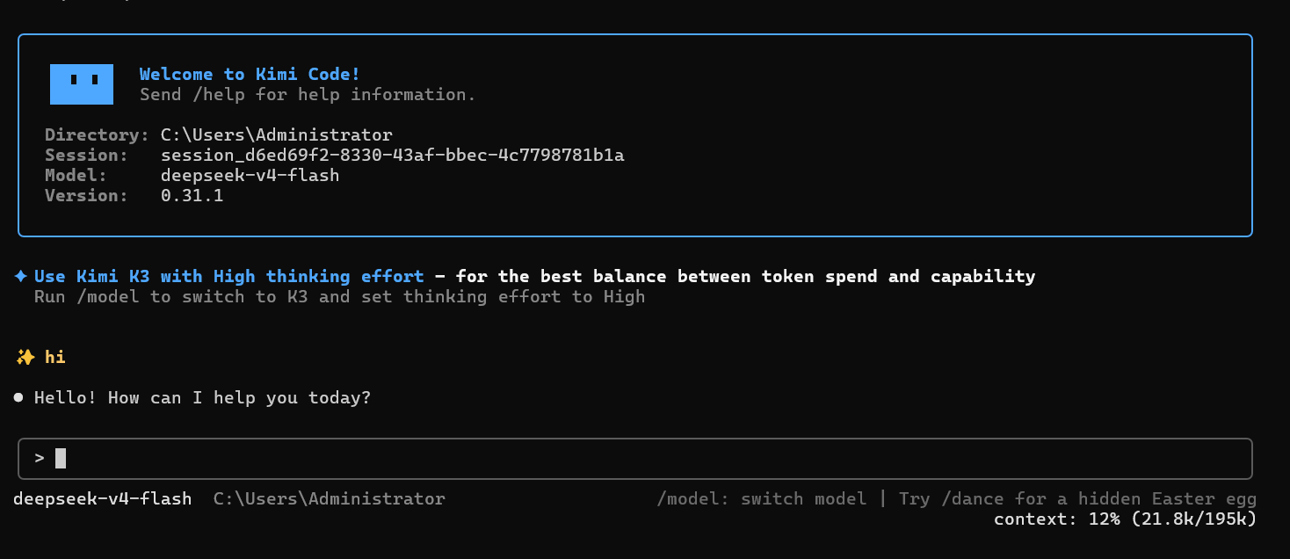Click the prompt chevron in input box

pyautogui.click(x=40, y=458)
